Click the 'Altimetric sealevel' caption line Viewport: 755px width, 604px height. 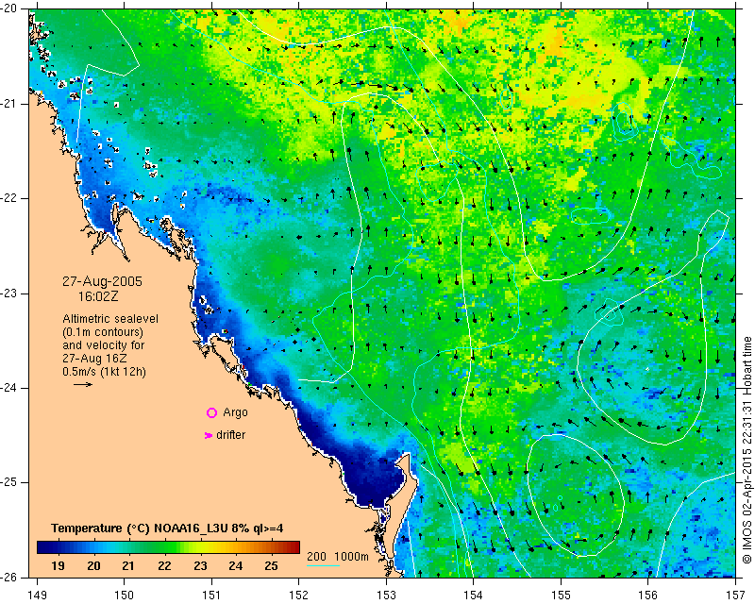pos(110,319)
